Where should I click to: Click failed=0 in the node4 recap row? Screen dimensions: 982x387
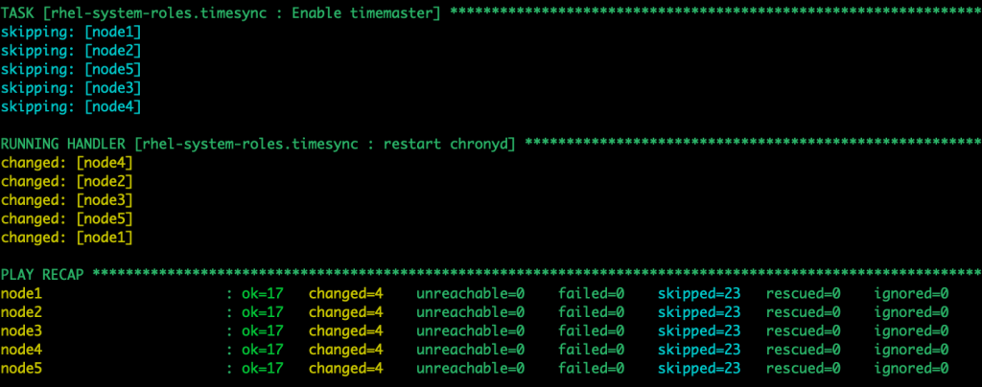[591, 350]
